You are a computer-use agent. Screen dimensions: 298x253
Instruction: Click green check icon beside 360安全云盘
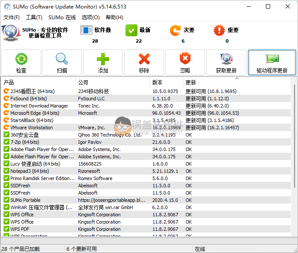pyautogui.click(x=6, y=135)
